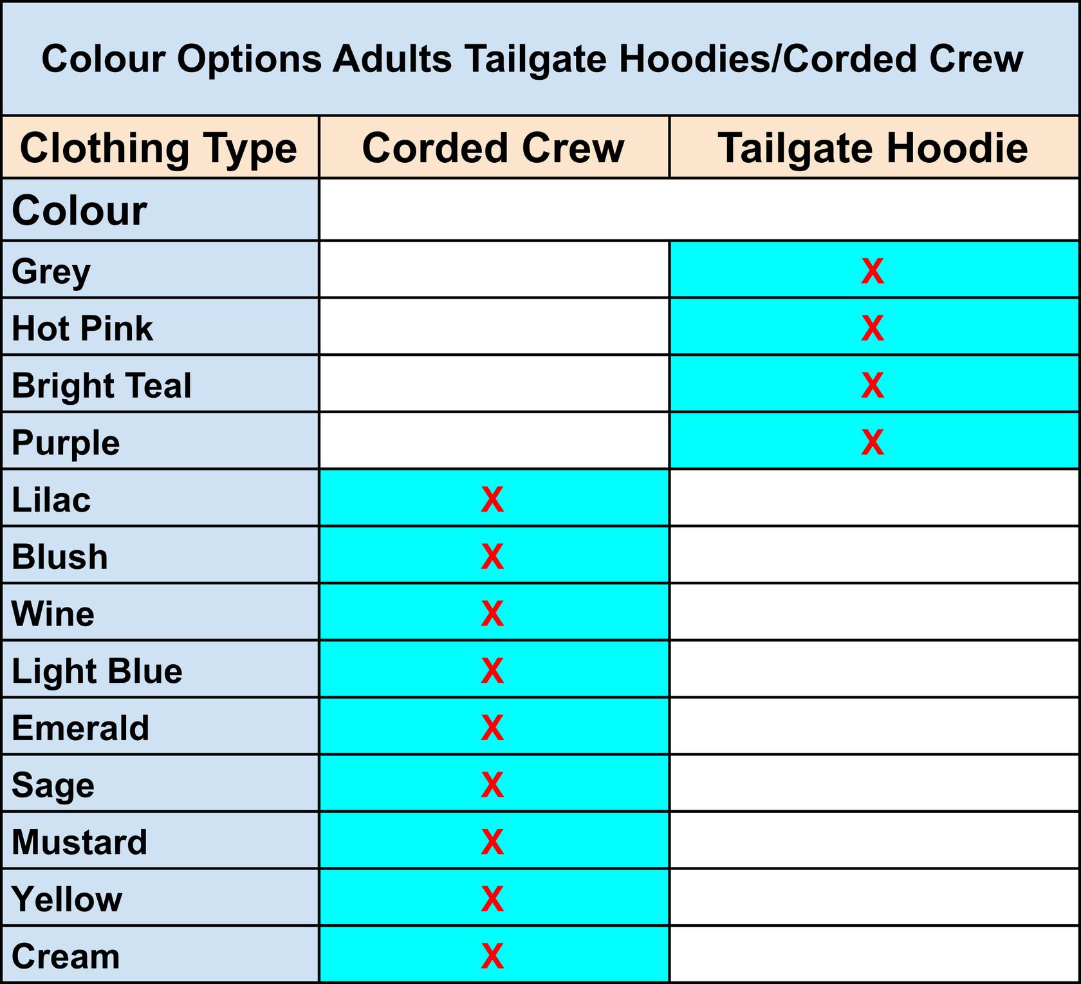This screenshot has height=984, width=1081.
Task: Click the red X for Bright Teal
Action: tap(873, 385)
